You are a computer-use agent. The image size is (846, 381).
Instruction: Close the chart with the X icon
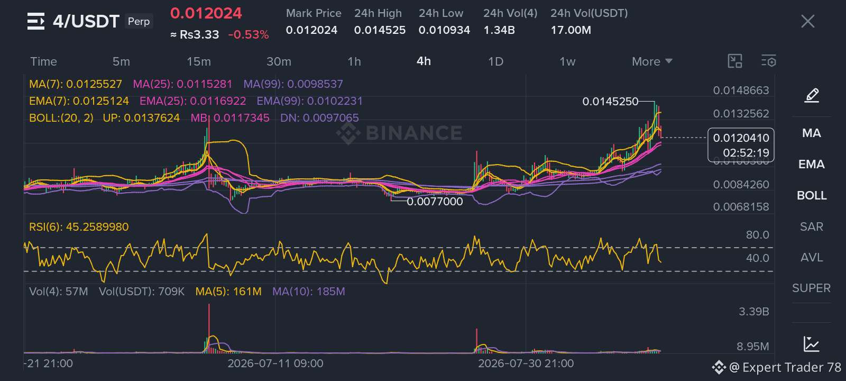point(807,21)
